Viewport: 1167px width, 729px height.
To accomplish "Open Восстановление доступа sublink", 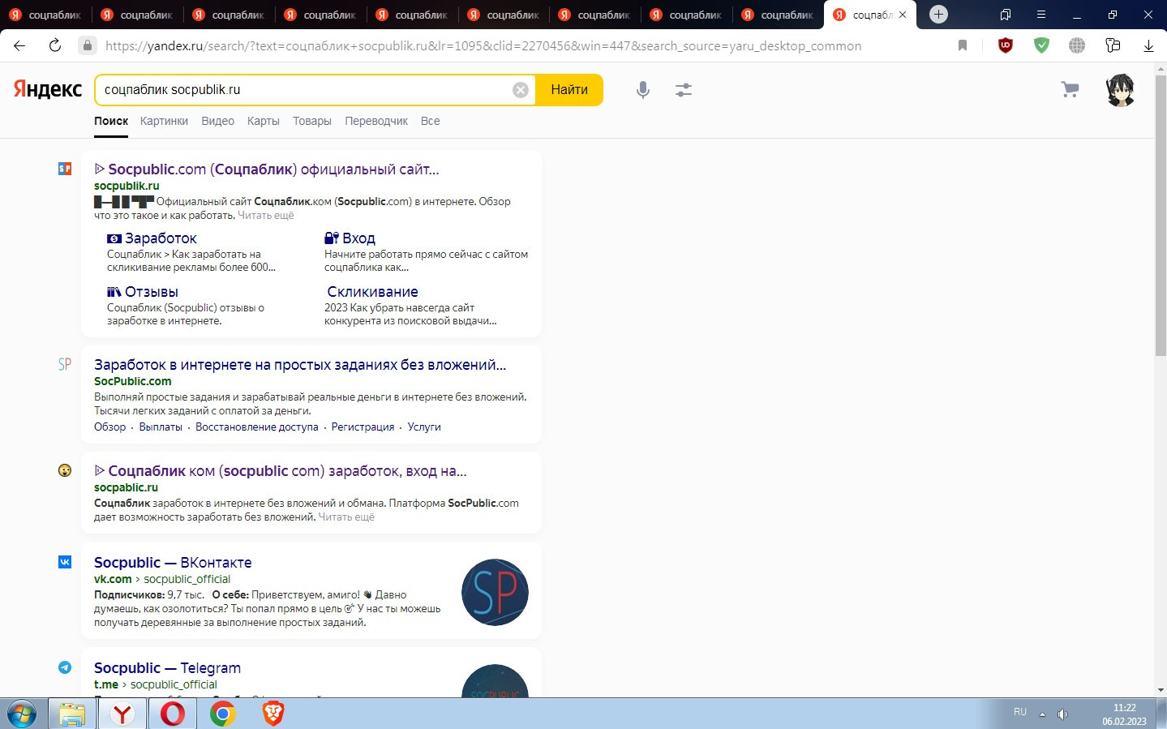I will click(x=257, y=427).
